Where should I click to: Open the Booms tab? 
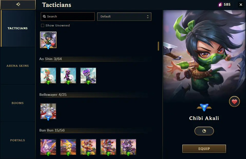click(x=17, y=103)
